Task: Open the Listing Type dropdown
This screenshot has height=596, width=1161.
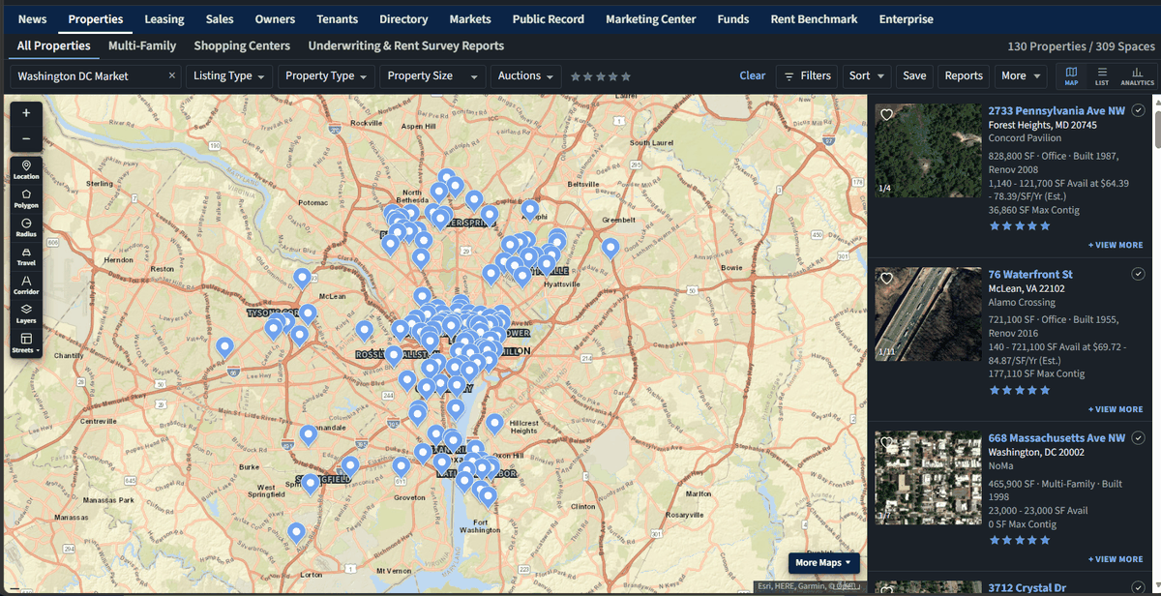Action: [x=229, y=75]
